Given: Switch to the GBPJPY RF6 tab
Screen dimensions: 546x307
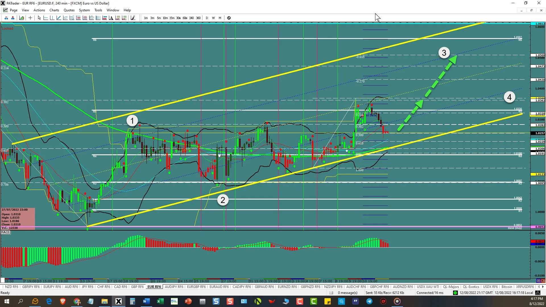Looking at the screenshot, I should [31, 287].
